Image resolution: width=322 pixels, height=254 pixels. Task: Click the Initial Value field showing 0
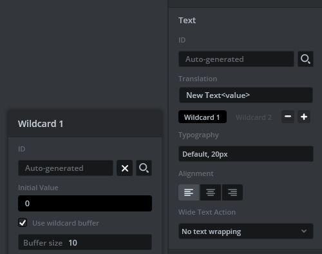pos(85,203)
